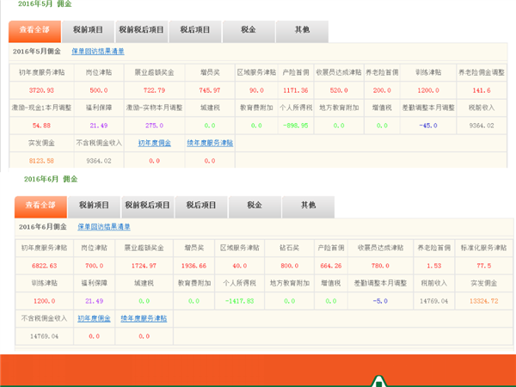Open 税前项目 tab under 2016年5月
Image resolution: width=516 pixels, height=387 pixels.
pyautogui.click(x=87, y=30)
